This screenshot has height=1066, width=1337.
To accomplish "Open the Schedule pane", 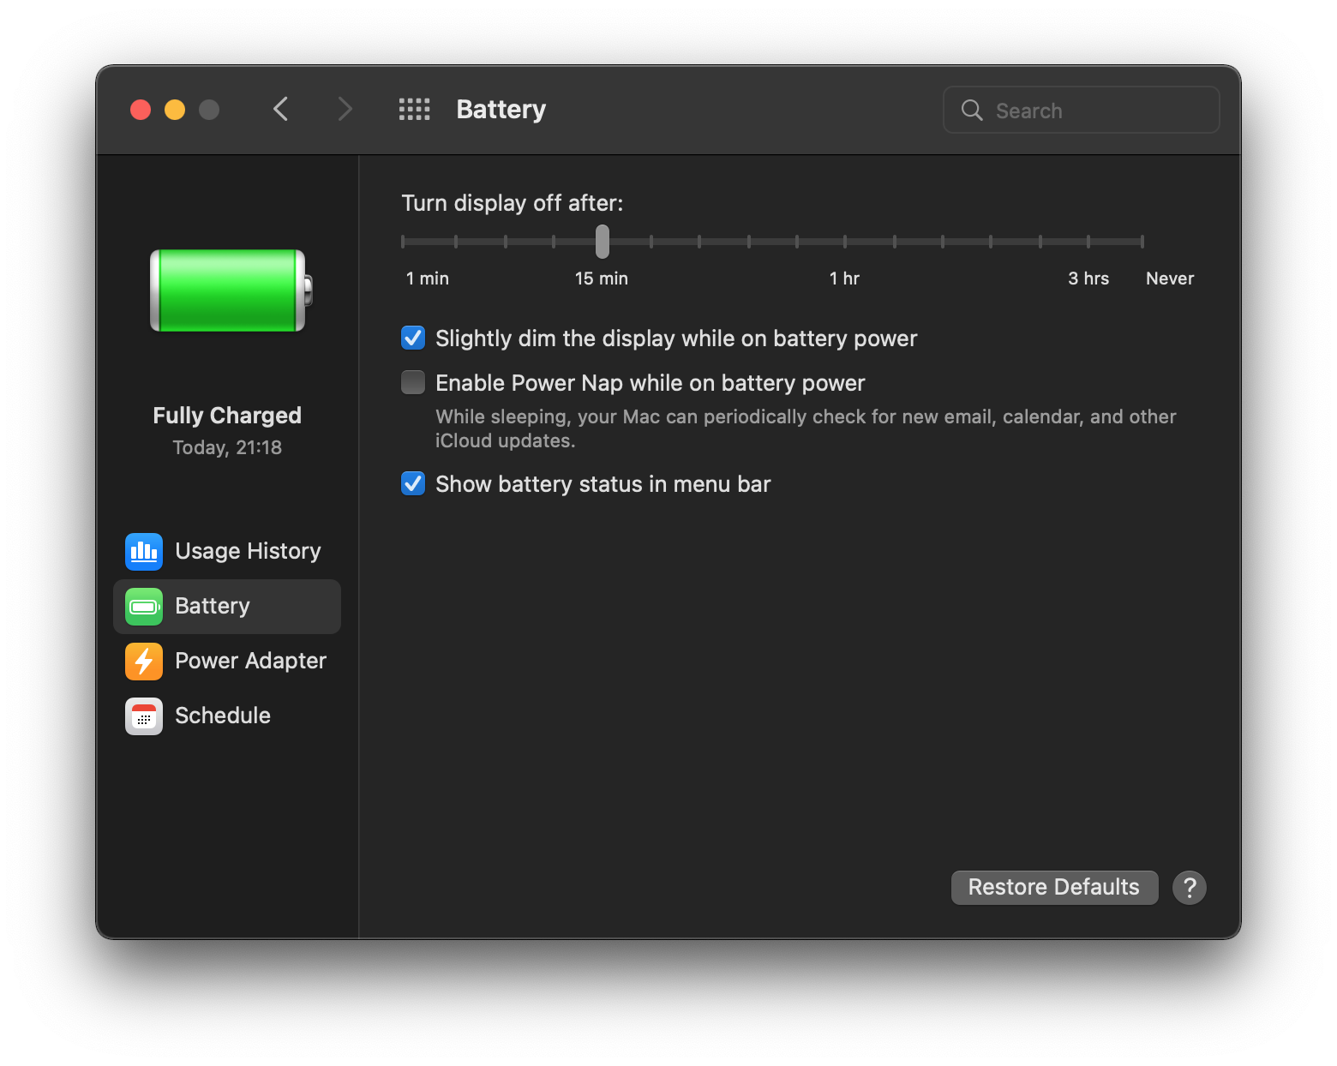I will 227,716.
